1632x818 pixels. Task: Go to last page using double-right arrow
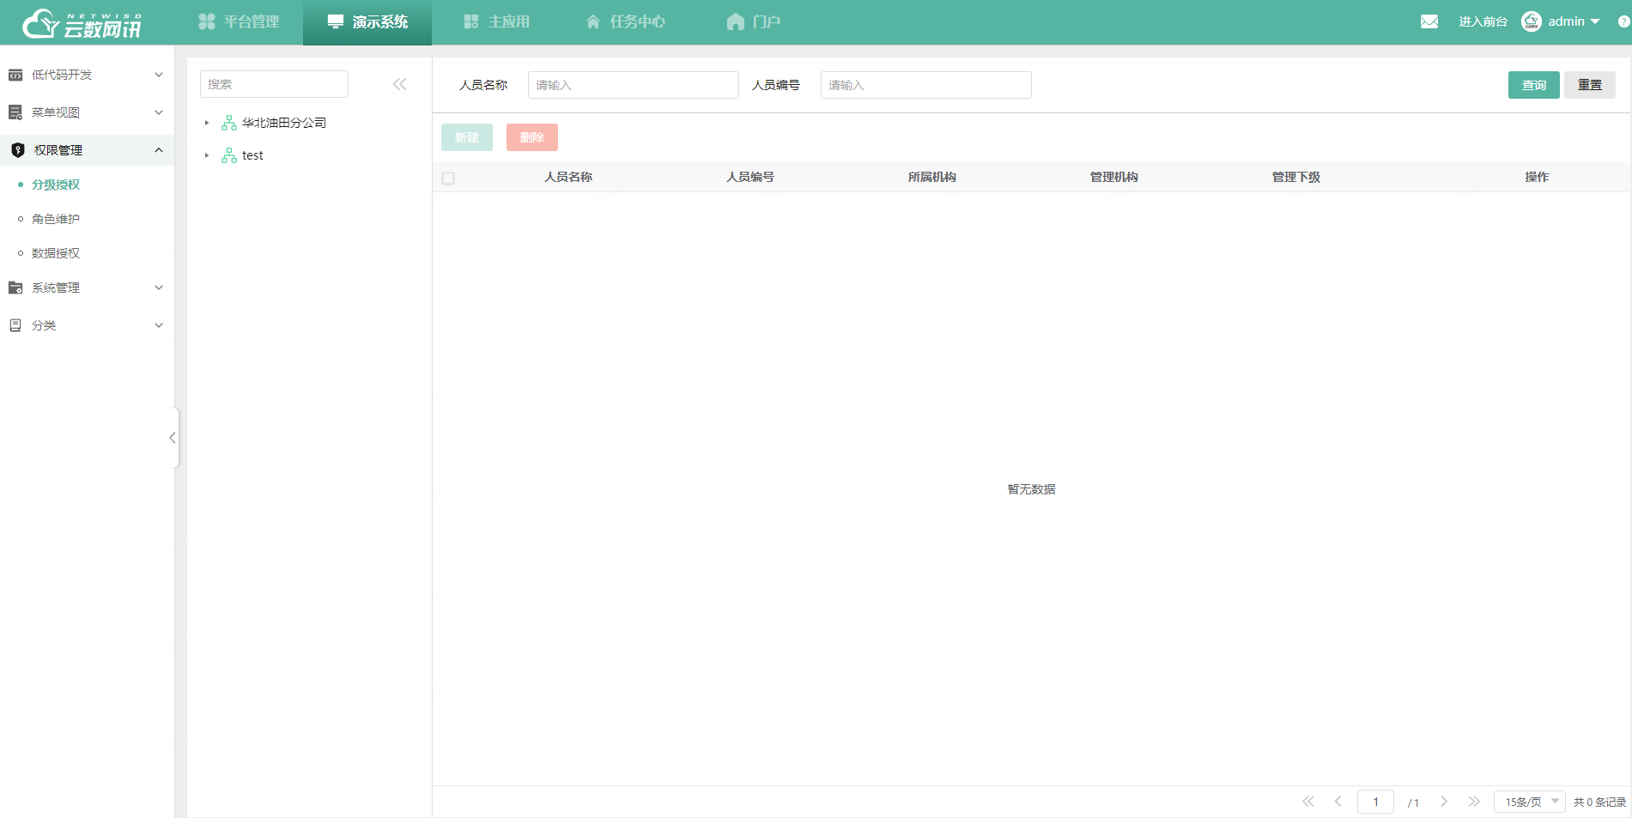tap(1473, 802)
